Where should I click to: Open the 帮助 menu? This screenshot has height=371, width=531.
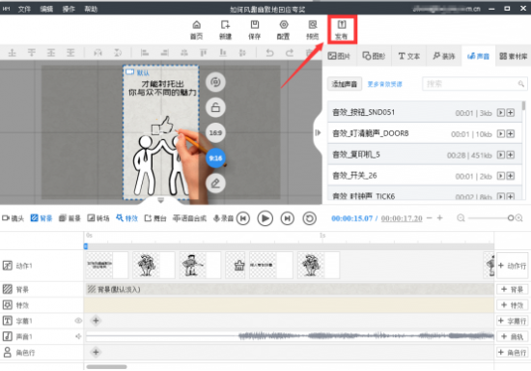click(91, 9)
